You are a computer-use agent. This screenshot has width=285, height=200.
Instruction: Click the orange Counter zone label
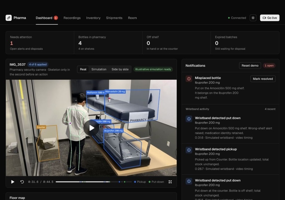[41, 127]
